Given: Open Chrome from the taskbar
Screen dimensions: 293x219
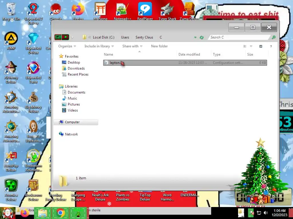Looking at the screenshot, I should [x=60, y=213].
